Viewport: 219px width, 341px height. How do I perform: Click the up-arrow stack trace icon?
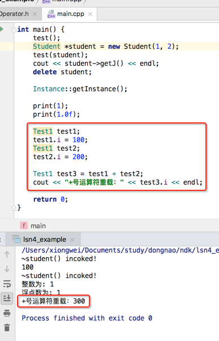(x=7, y=254)
